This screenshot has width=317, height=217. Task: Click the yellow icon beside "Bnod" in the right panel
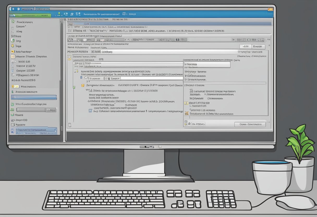[x=186, y=103]
